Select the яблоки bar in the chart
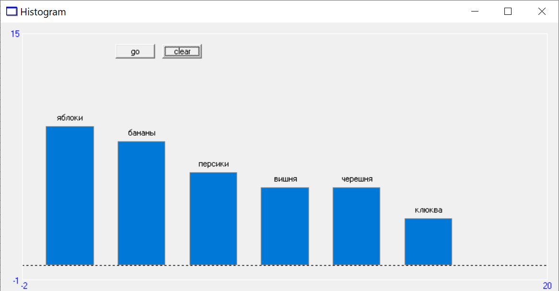Viewport: 559px width, 291px height. click(70, 196)
